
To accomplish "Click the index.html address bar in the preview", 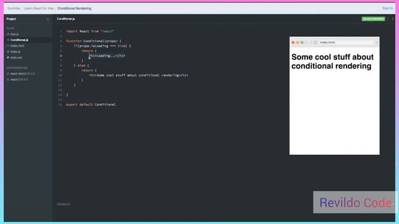I will click(x=347, y=42).
